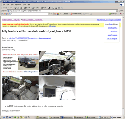
Task: Open cars & trucks - by dealer link
Action: [x=32, y=20]
